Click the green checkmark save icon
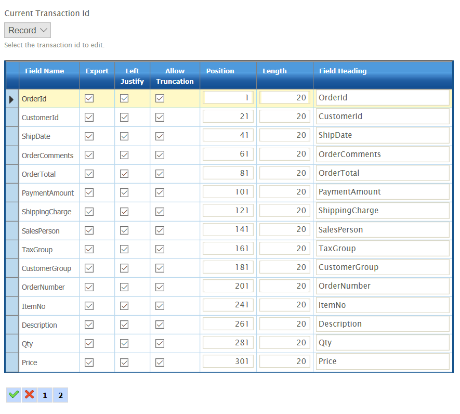Viewport: 460px width, 414px height. coord(14,395)
